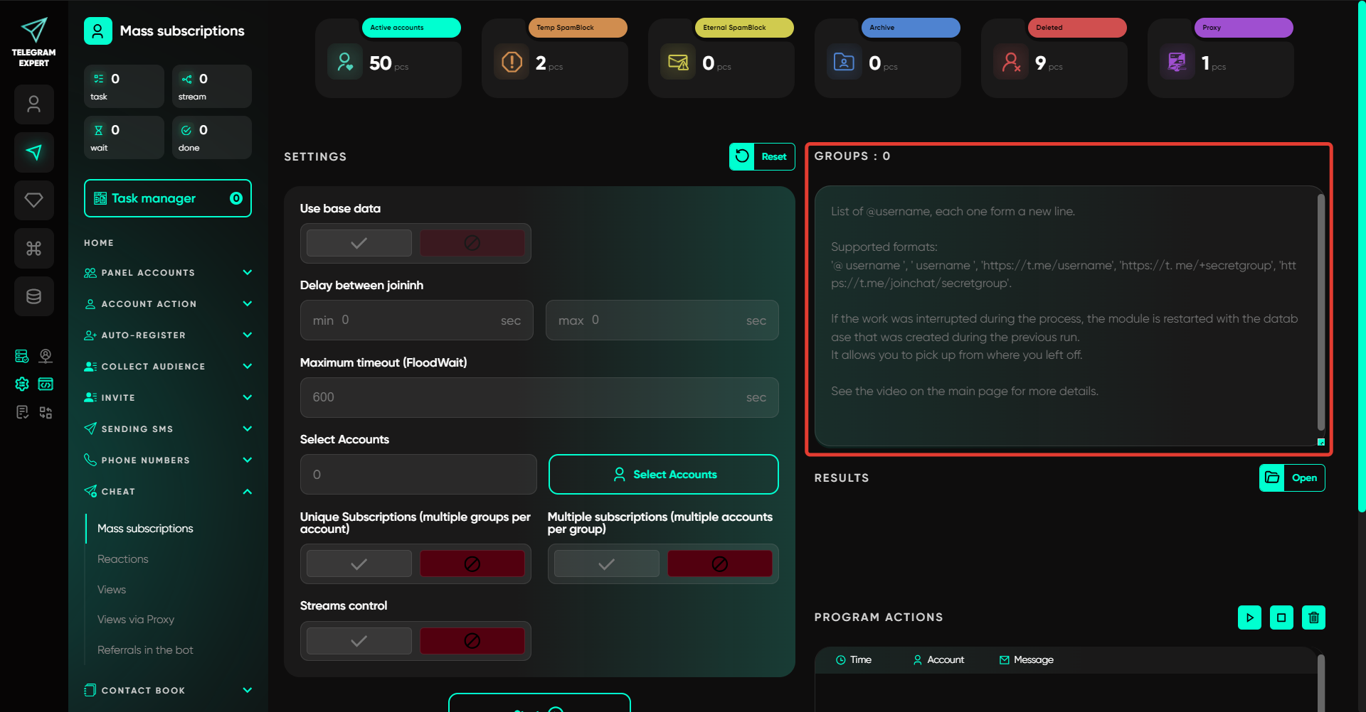Open the user profile icon in left sidebar
The height and width of the screenshot is (712, 1366).
(x=34, y=104)
